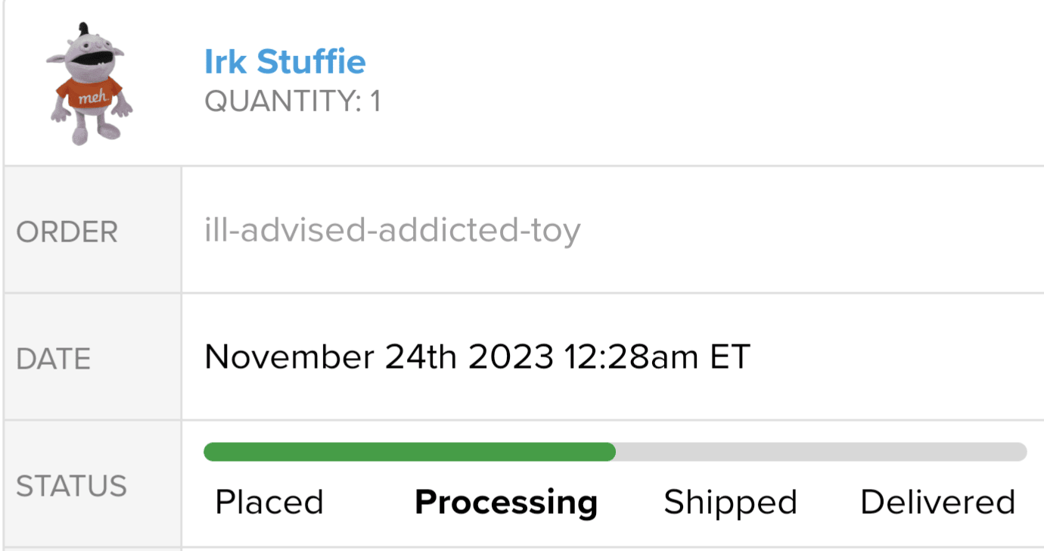This screenshot has width=1044, height=551.
Task: Click the 12:28am ET time text
Action: click(x=657, y=356)
